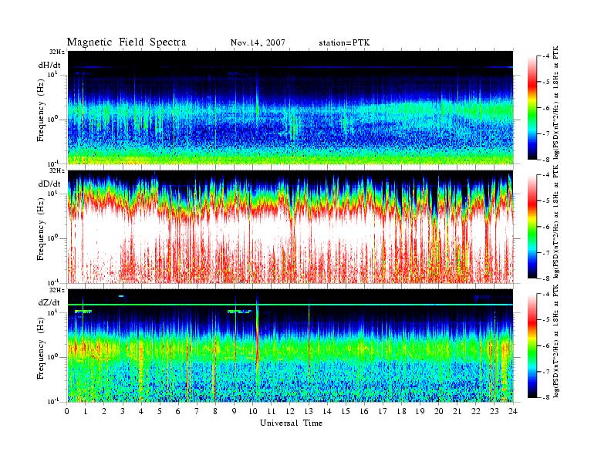Click the dH/dt panel label

tap(49, 66)
